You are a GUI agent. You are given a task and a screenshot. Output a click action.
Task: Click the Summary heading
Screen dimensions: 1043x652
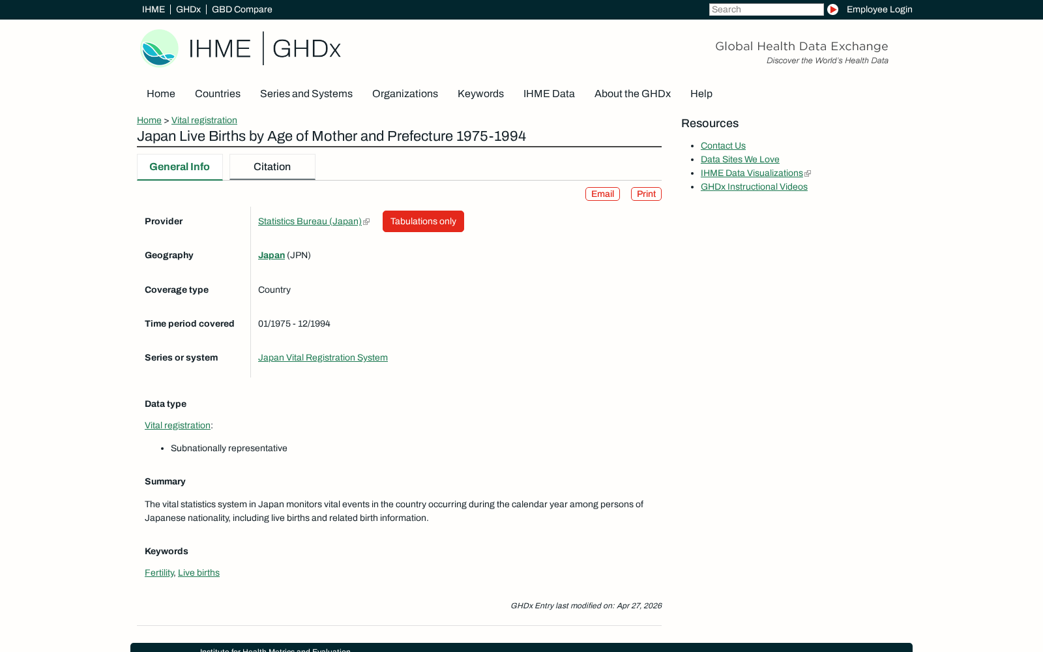(x=165, y=481)
